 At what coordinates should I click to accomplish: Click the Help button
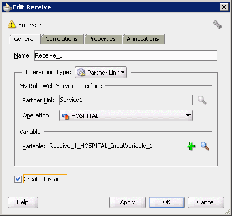pyautogui.click(x=23, y=202)
